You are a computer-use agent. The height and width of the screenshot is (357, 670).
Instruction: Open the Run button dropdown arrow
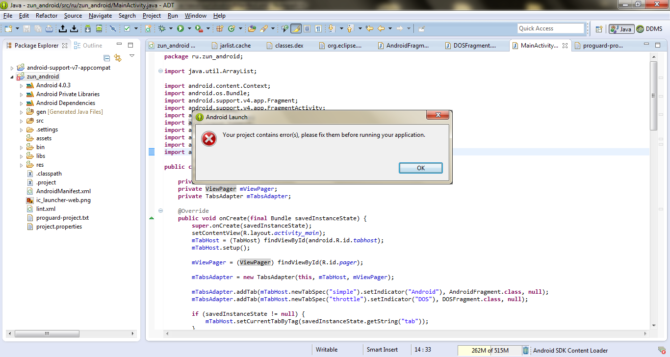189,29
